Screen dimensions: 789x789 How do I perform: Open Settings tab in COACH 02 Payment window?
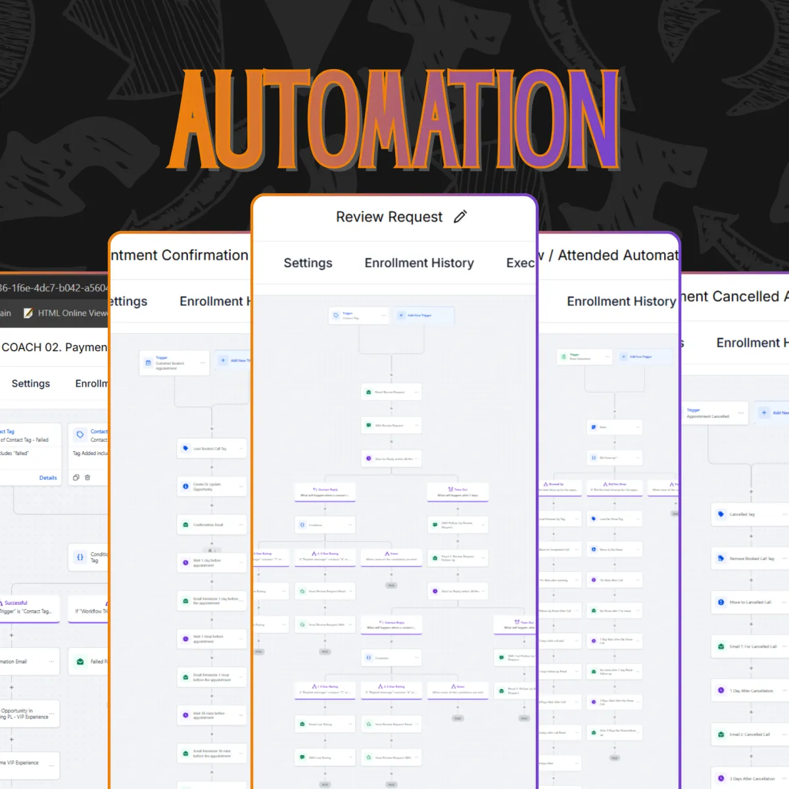31,383
